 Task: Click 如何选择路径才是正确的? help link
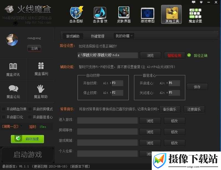pyautogui.click(x=98, y=46)
